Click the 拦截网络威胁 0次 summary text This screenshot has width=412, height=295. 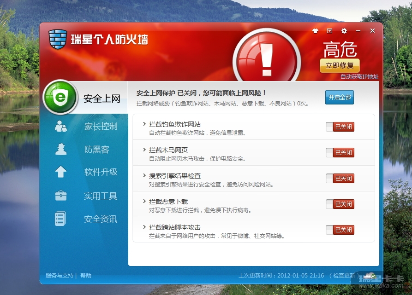[x=222, y=104]
